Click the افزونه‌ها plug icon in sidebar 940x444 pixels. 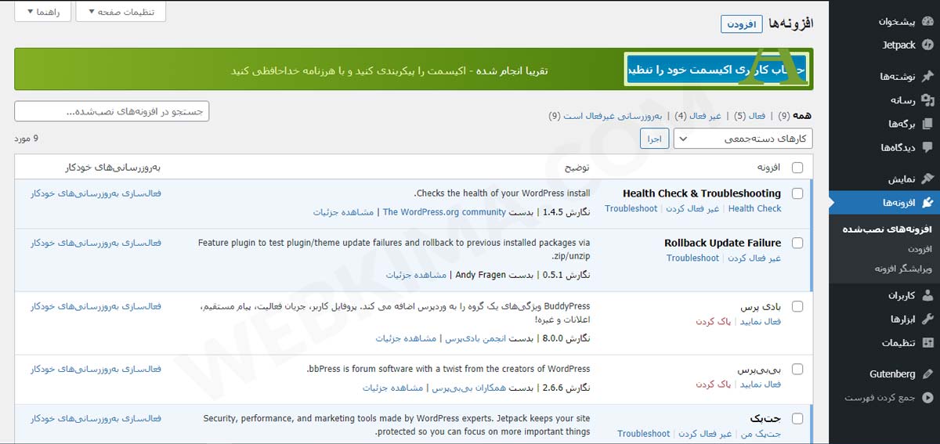(927, 203)
